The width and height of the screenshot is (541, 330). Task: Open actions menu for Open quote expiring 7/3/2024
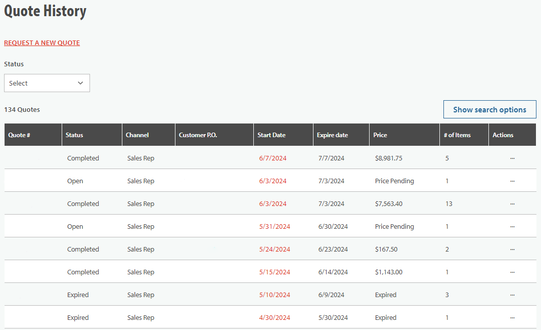coord(512,181)
